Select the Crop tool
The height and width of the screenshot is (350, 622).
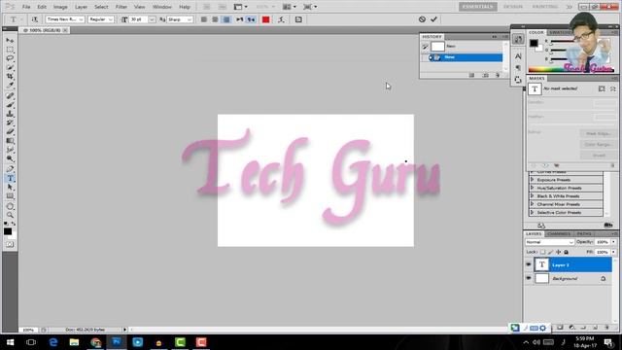[10, 76]
